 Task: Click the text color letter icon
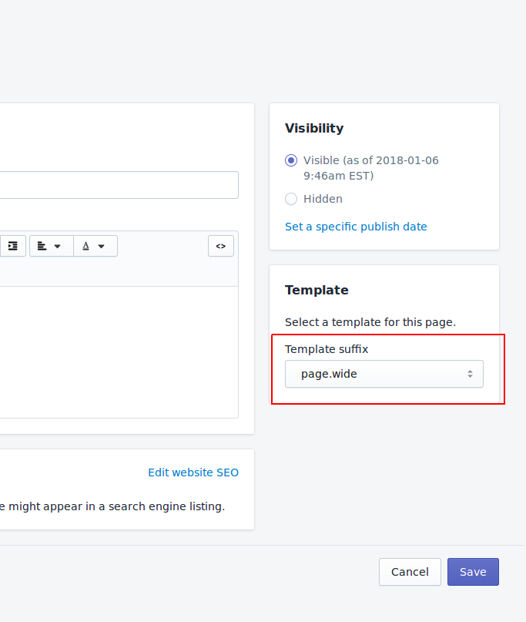pos(85,247)
